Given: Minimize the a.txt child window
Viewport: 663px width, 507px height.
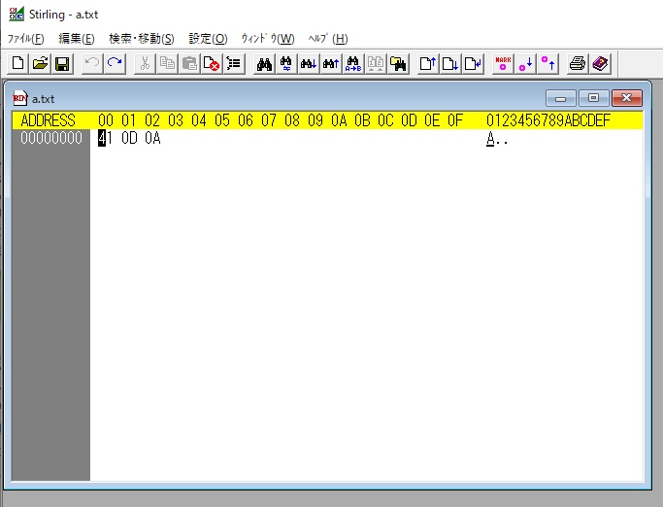Looking at the screenshot, I should click(x=561, y=98).
